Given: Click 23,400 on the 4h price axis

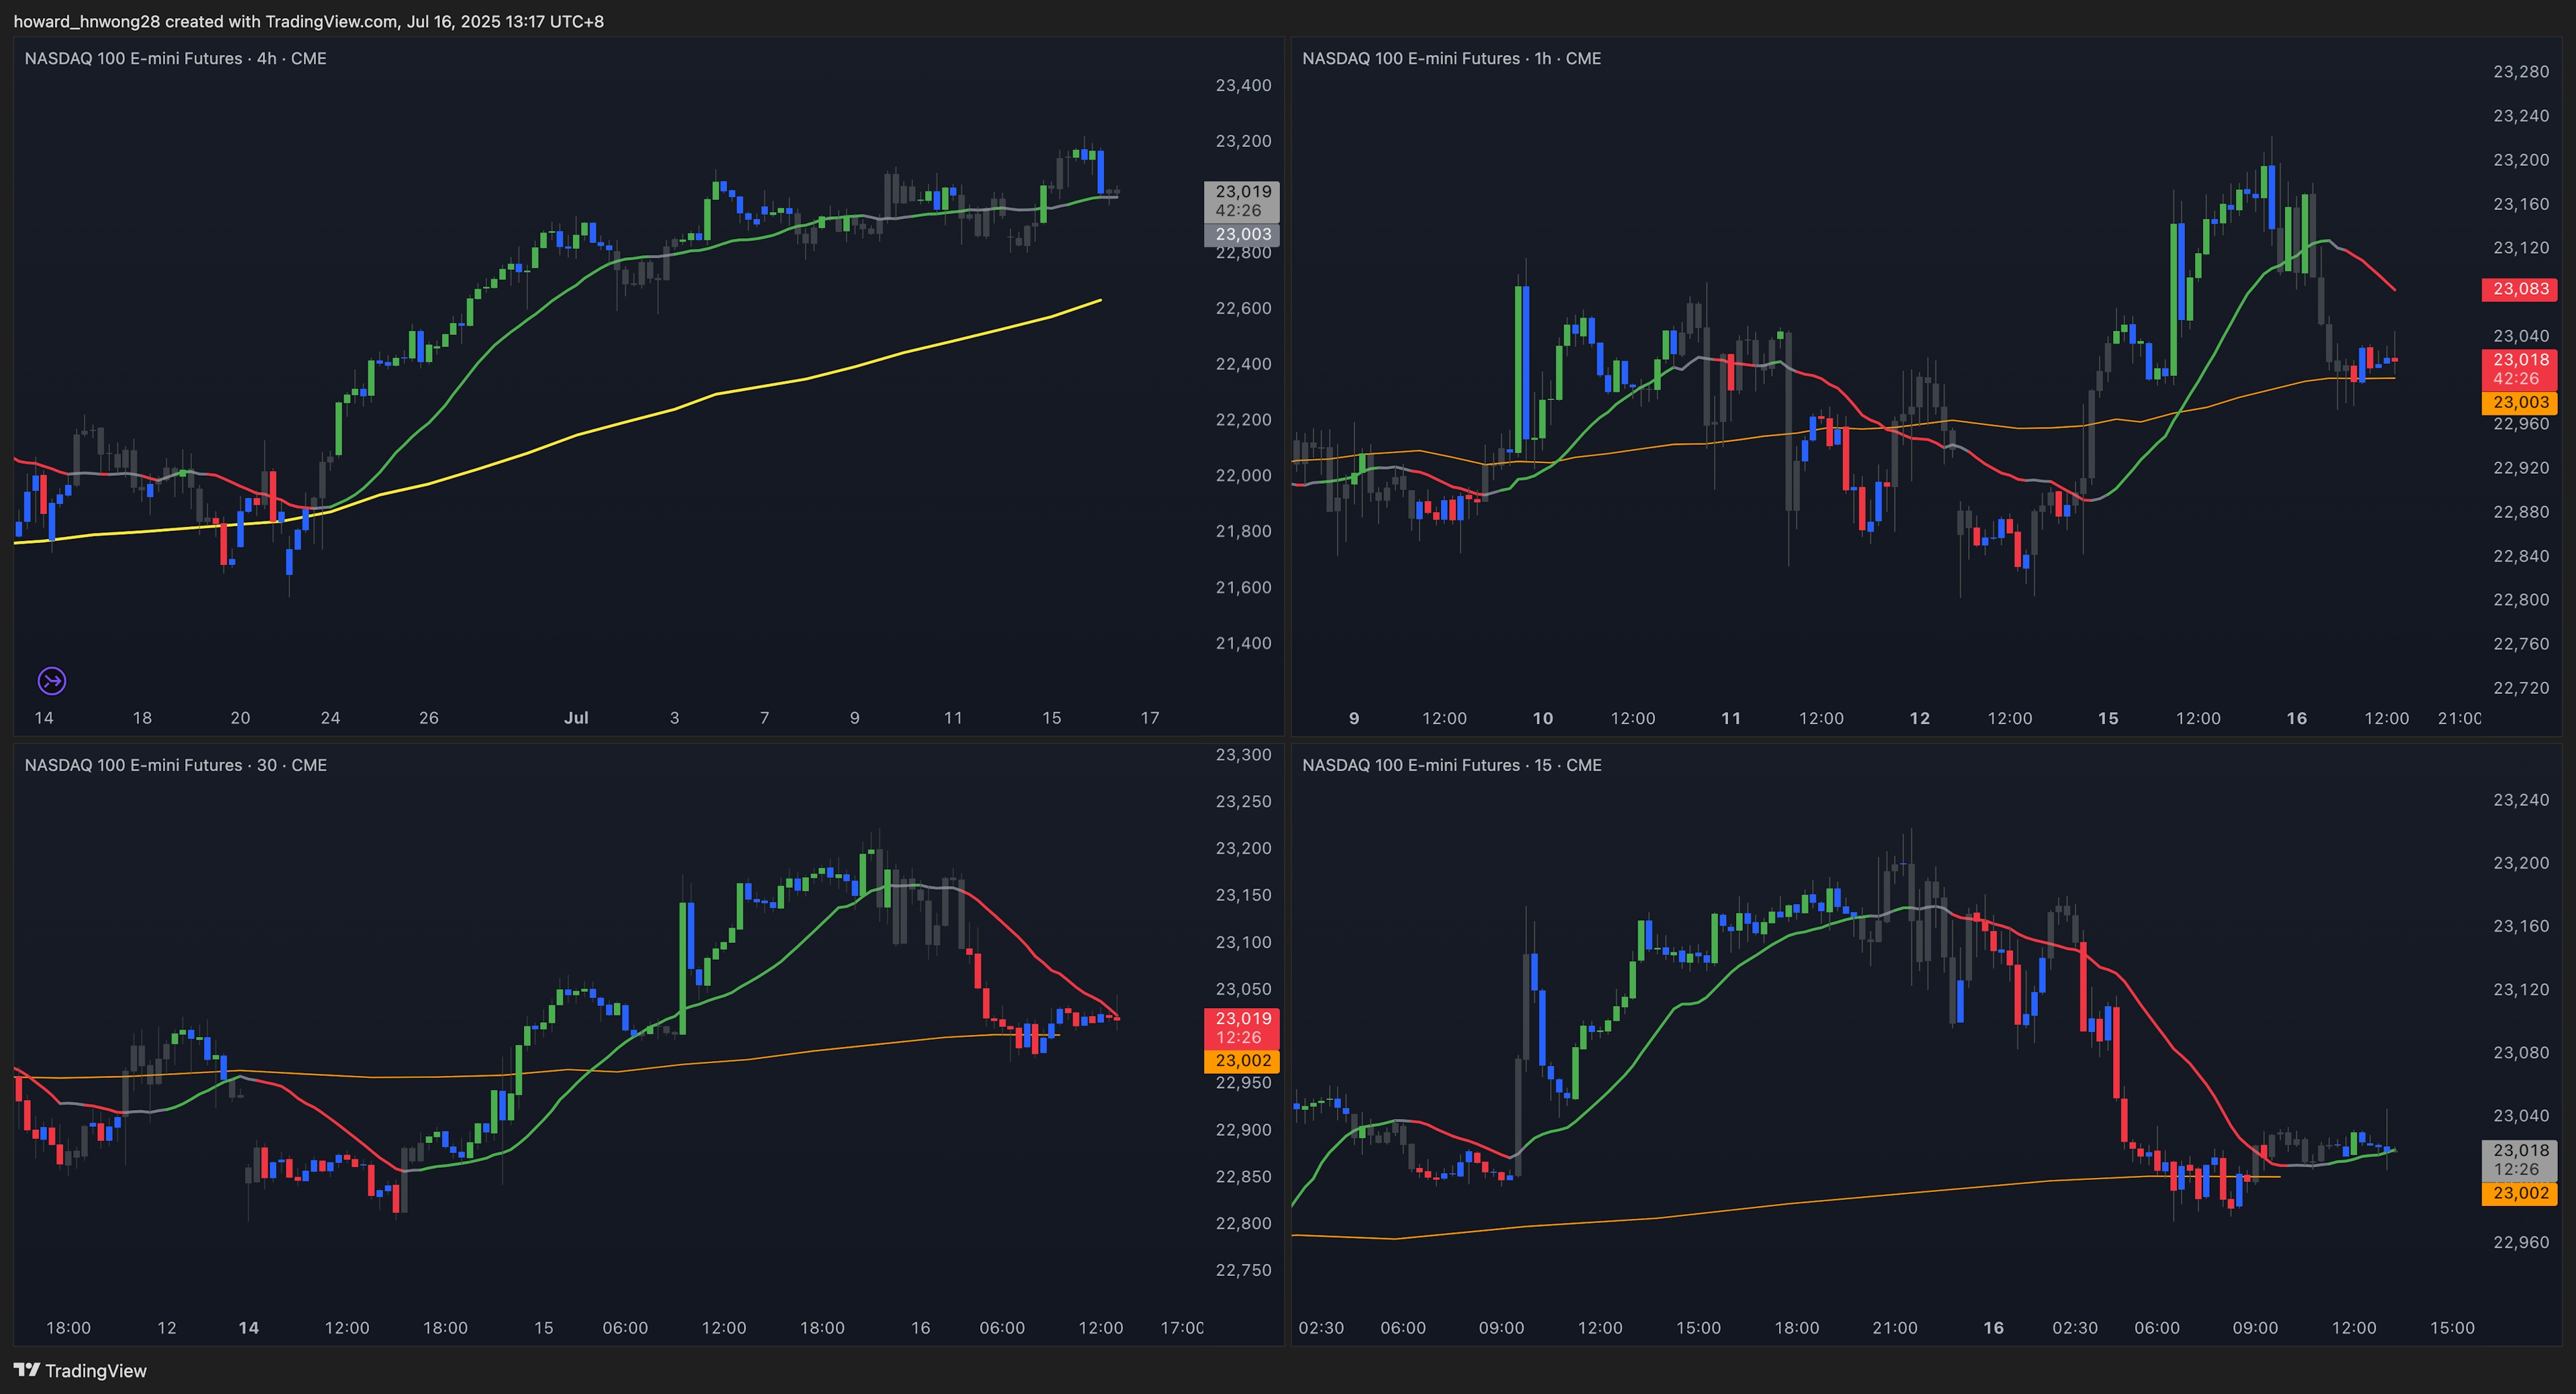Looking at the screenshot, I should click(1243, 85).
